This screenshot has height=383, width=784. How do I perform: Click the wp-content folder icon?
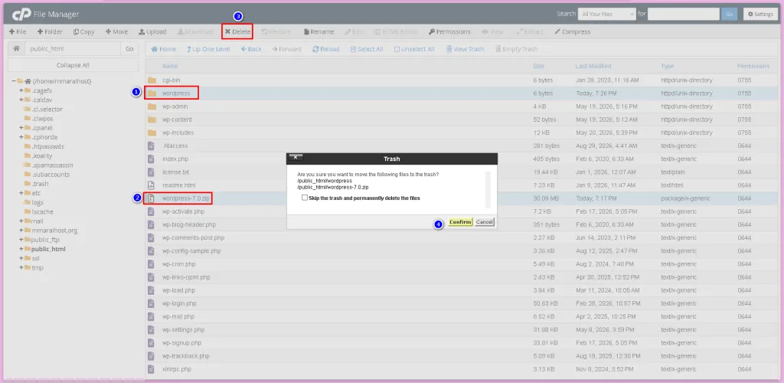152,119
